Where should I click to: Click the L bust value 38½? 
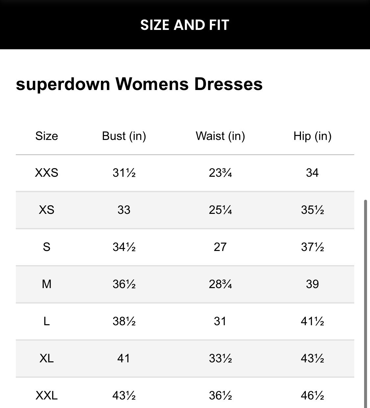tap(124, 321)
